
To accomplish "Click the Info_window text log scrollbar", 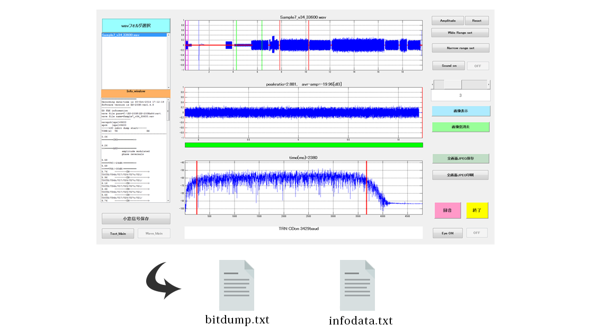I will pyautogui.click(x=168, y=151).
